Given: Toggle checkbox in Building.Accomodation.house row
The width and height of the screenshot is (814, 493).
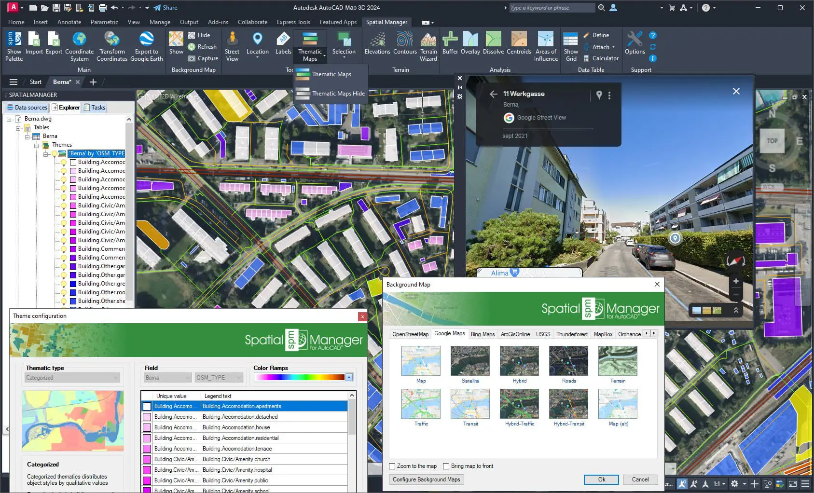Looking at the screenshot, I should click(147, 427).
